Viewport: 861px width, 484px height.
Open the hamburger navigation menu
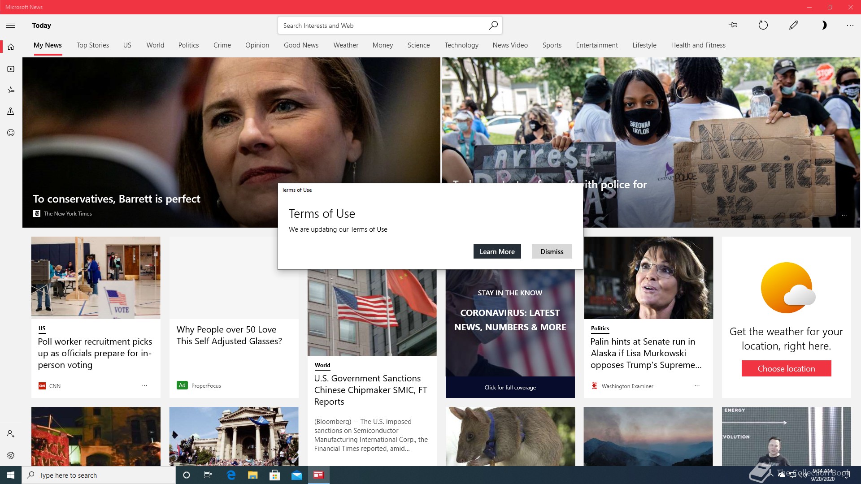[x=11, y=26]
